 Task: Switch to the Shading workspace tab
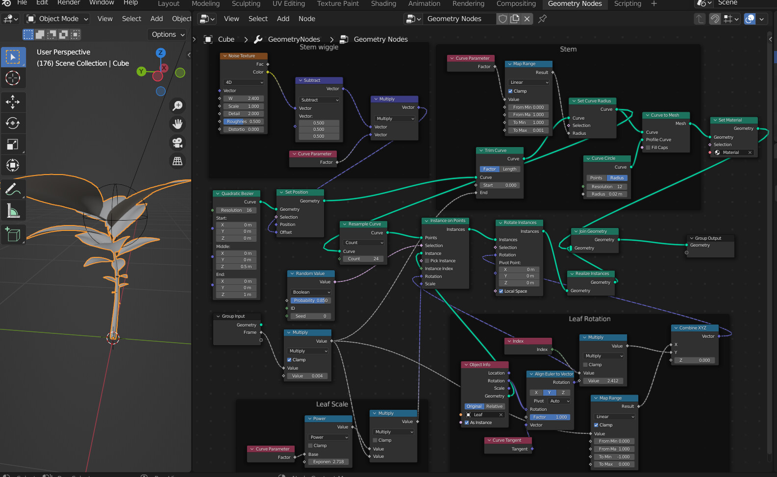(383, 4)
